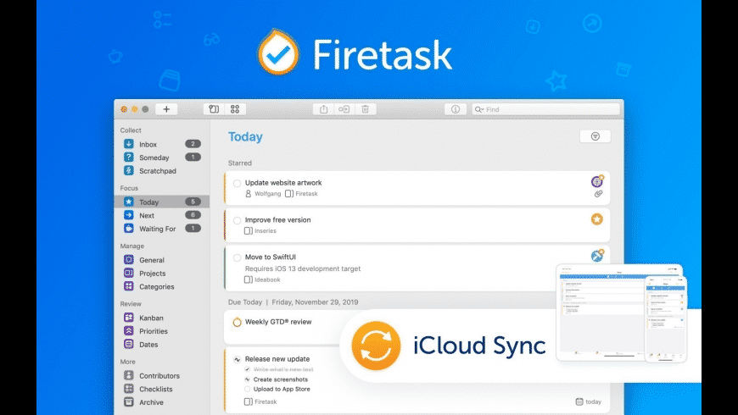Open Projects under Manage
Screen dimensions: 738x415
(162, 273)
